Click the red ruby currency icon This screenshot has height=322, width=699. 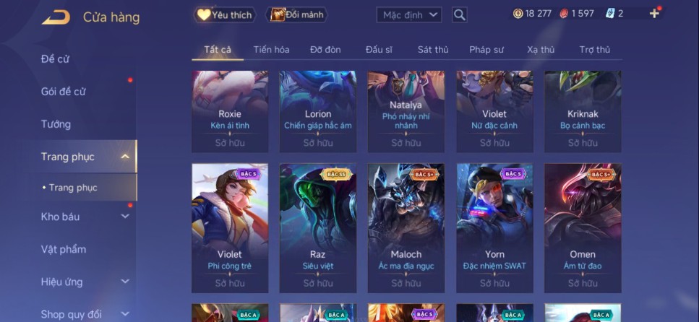[564, 14]
